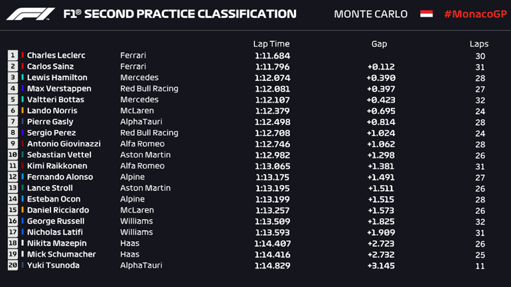Click Leclerc's 1:11.684 lap time

272,56
